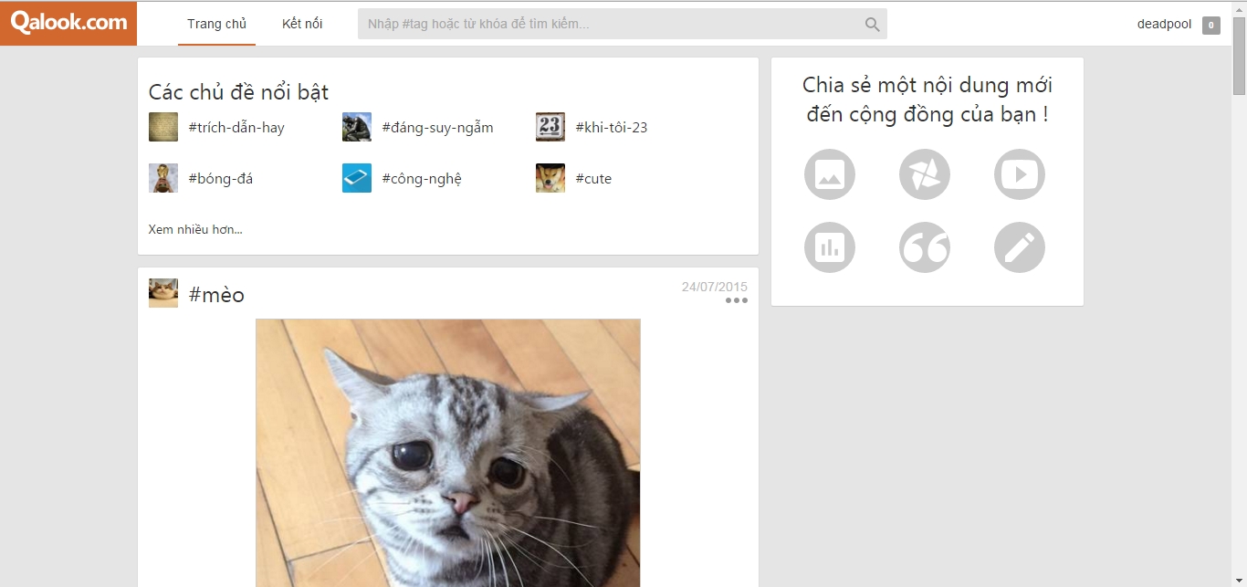This screenshot has height=587, width=1247.
Task: Open the #bóng-đá topic link
Action: 220,179
